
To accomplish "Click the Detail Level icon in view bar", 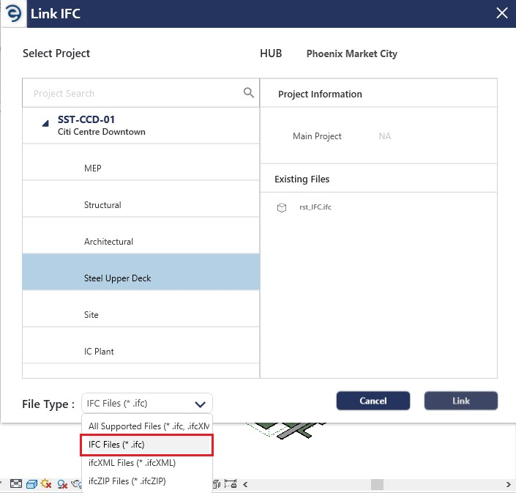I will coord(16,483).
